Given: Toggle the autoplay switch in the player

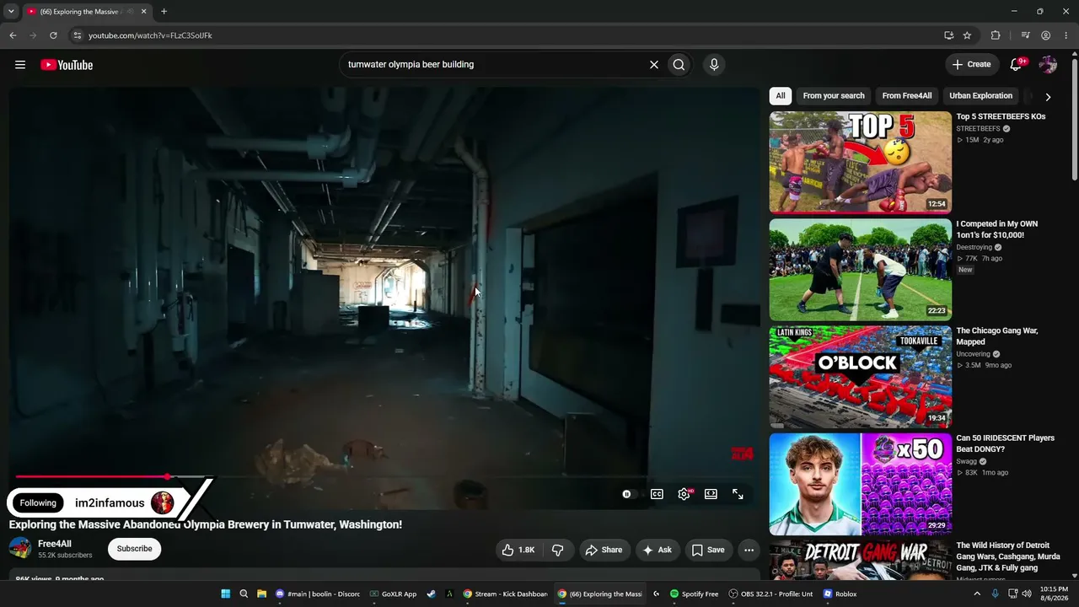Looking at the screenshot, I should click(628, 494).
